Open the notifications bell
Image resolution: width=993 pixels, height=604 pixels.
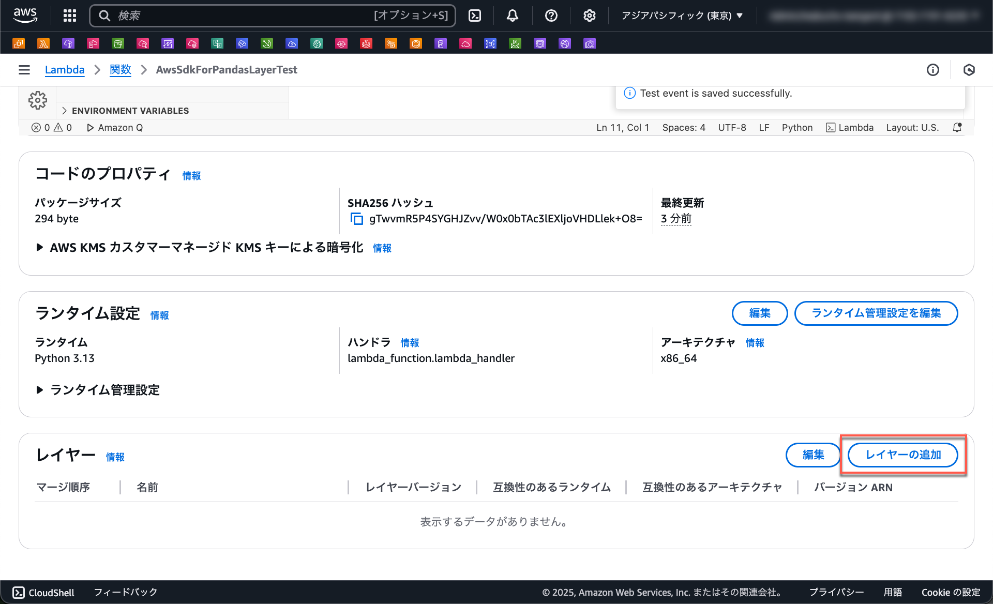point(512,16)
